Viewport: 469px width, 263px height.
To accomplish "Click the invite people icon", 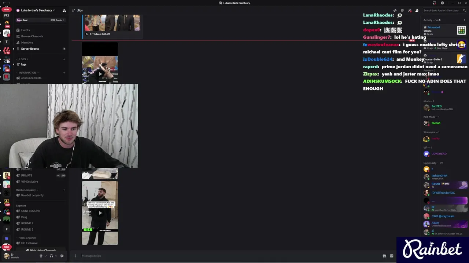I will click(64, 10).
